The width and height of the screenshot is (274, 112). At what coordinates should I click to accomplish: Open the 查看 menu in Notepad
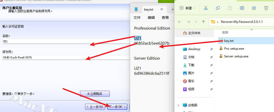click(x=165, y=18)
